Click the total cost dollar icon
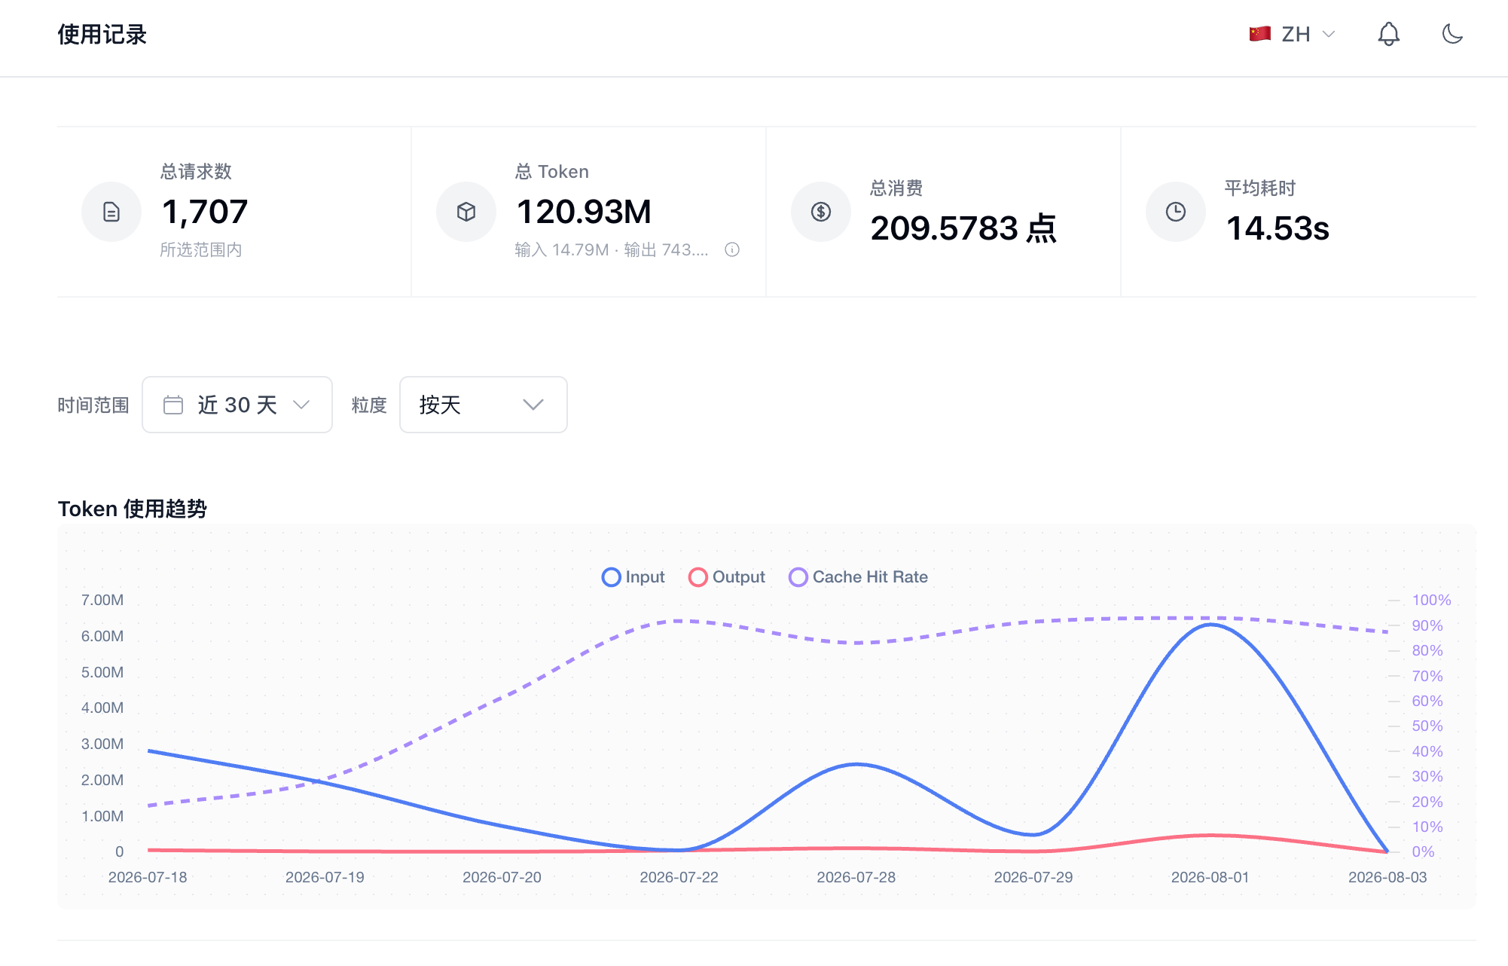 tap(821, 212)
